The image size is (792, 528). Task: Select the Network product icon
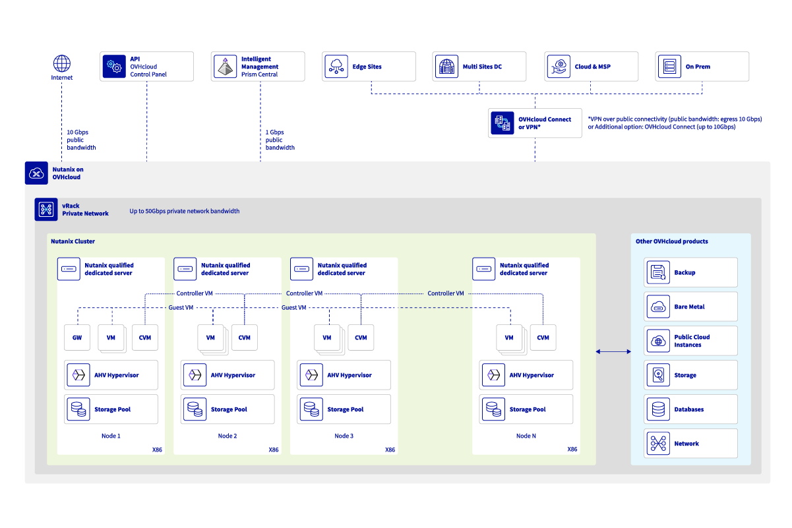[658, 444]
